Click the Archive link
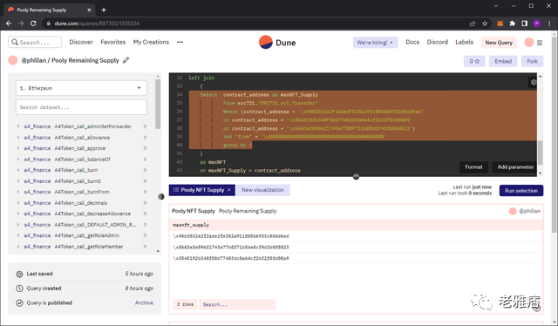 point(144,302)
